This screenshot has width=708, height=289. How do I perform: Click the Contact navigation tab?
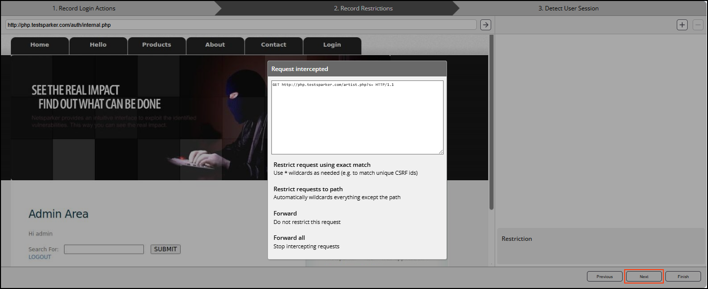pyautogui.click(x=273, y=45)
